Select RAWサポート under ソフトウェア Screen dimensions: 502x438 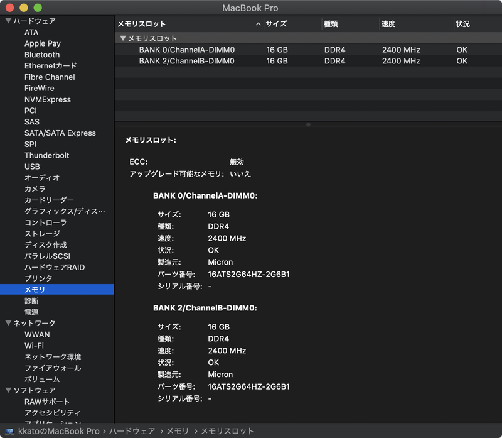coord(47,402)
